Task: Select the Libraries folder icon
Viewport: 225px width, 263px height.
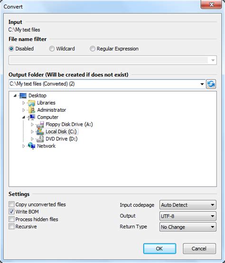Action: (x=32, y=103)
